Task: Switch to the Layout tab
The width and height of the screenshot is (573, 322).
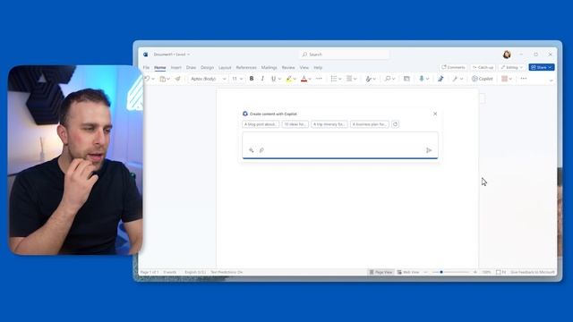Action: click(225, 68)
